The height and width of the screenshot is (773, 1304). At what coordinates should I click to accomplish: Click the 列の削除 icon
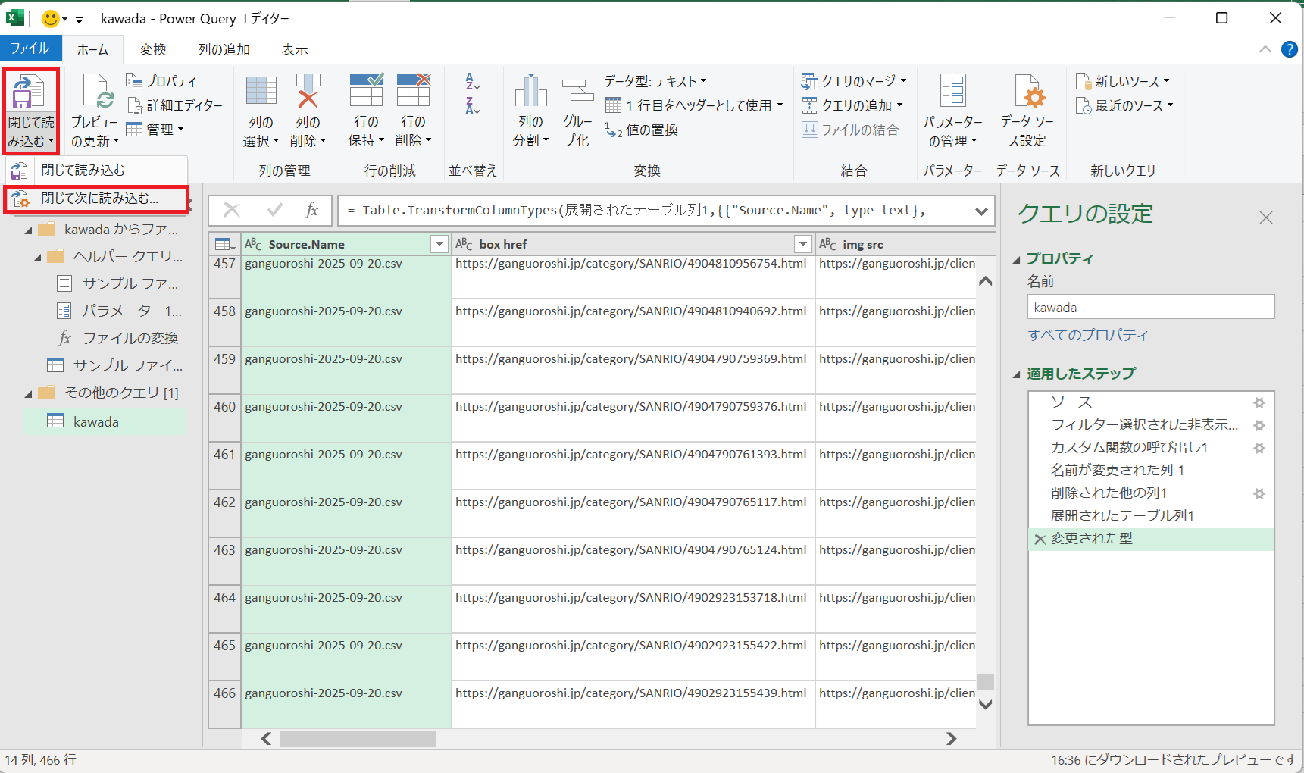(x=308, y=92)
